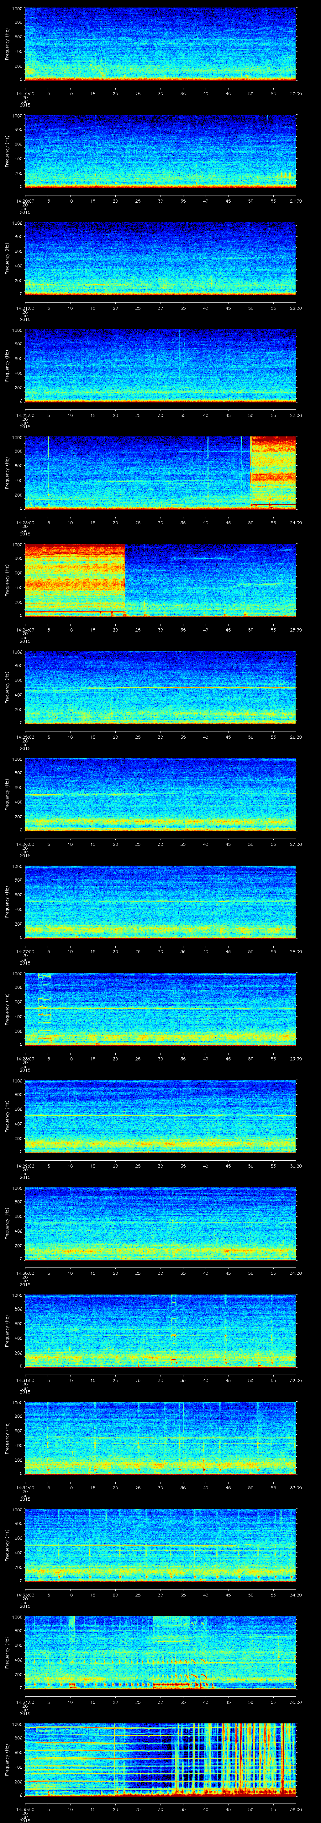This screenshot has height=1823, width=321.
Task: Click the Frequency (Hz) axis label of 14:19 panel
Action: 7,44
